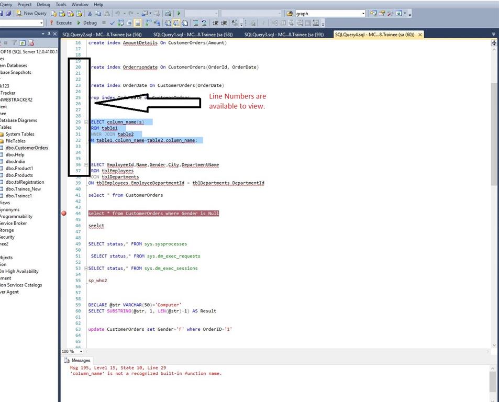Open the Registered Servers window icon
Image resolution: width=499 pixels, height=402 pixels.
(x=373, y=14)
